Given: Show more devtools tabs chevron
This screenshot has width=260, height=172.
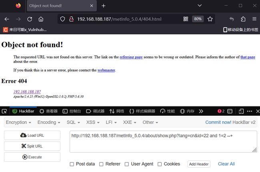Looking at the screenshot, I should pyautogui.click(x=201, y=111).
